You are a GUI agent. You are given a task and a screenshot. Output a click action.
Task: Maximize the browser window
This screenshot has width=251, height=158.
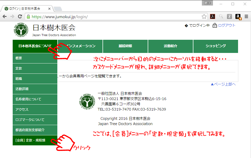[x=233, y=4]
